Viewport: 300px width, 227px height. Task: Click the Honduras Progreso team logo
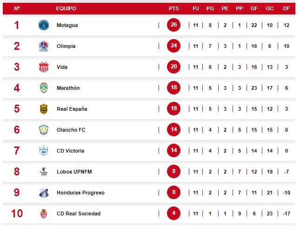[44, 193]
